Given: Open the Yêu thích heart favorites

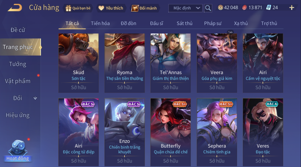Looking at the screenshot, I should 101,8.
